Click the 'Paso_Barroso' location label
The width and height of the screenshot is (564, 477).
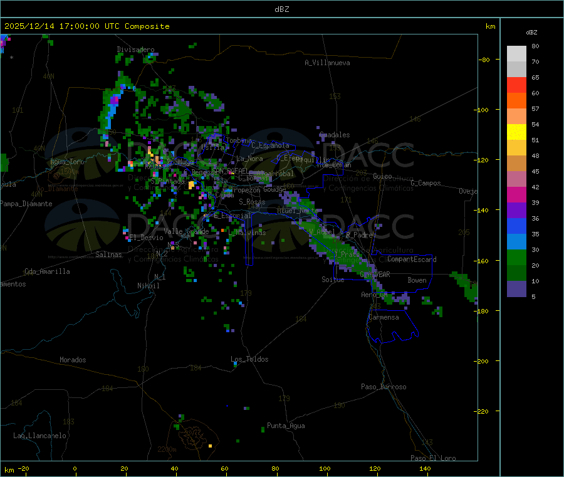click(384, 387)
